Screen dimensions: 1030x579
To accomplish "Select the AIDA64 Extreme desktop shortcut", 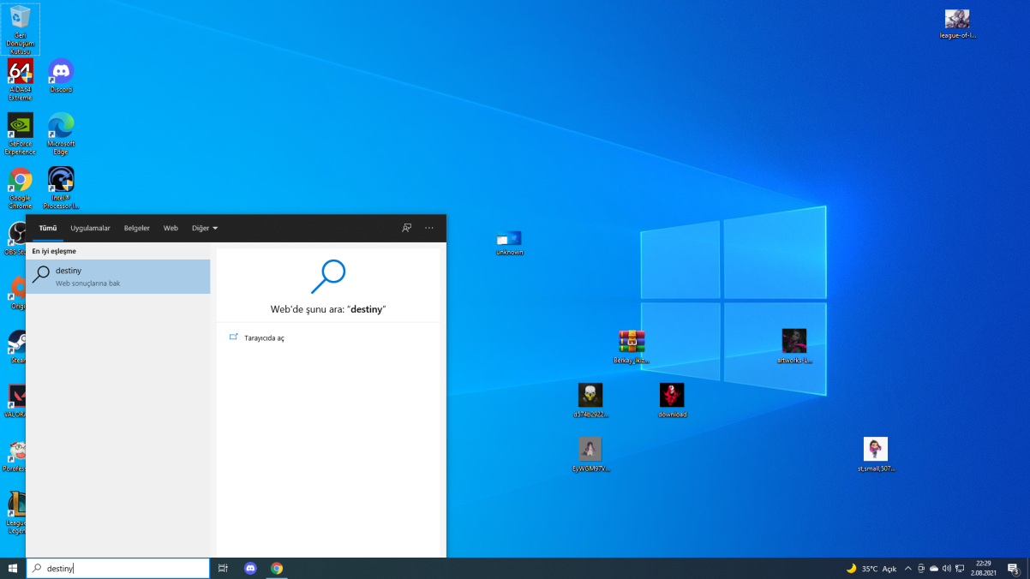I will (21, 80).
